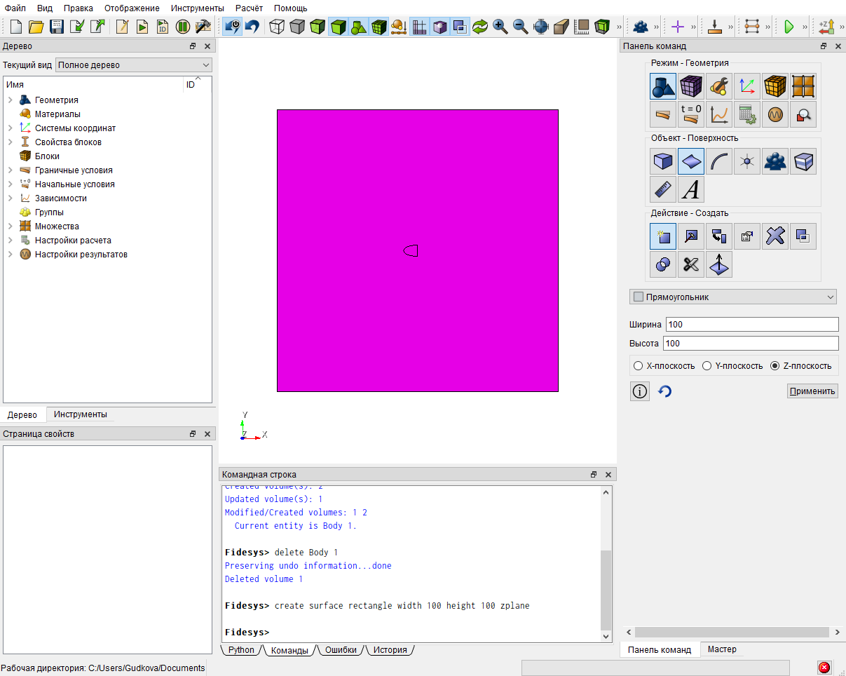
Task: Click the scissors cut action icon
Action: (x=691, y=264)
